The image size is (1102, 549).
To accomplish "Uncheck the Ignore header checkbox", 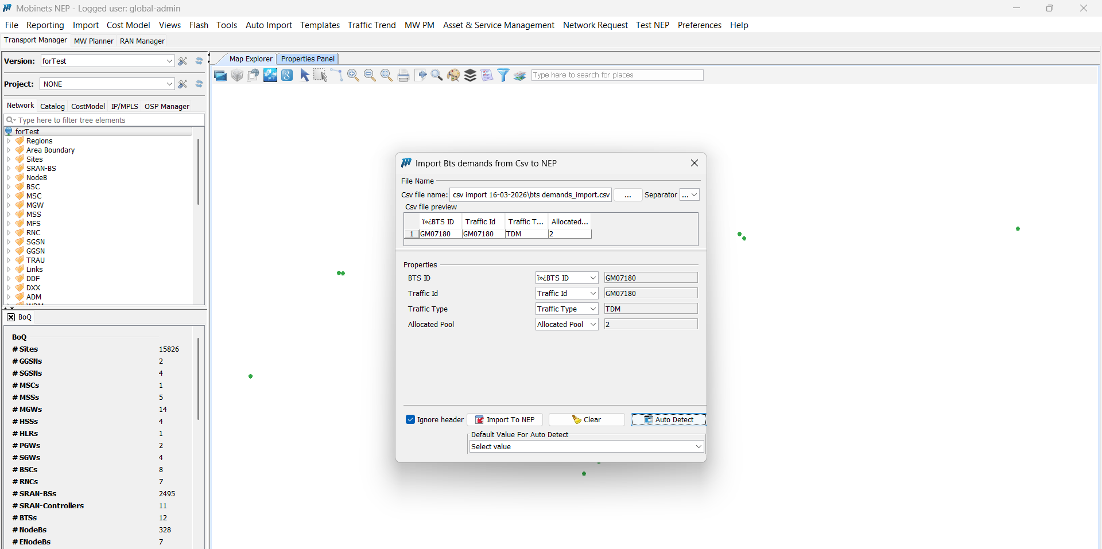I will [410, 419].
